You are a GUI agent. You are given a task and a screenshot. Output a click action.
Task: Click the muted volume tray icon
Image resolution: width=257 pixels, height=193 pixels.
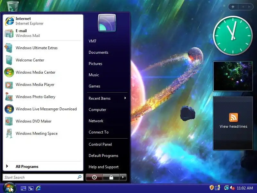232,188
